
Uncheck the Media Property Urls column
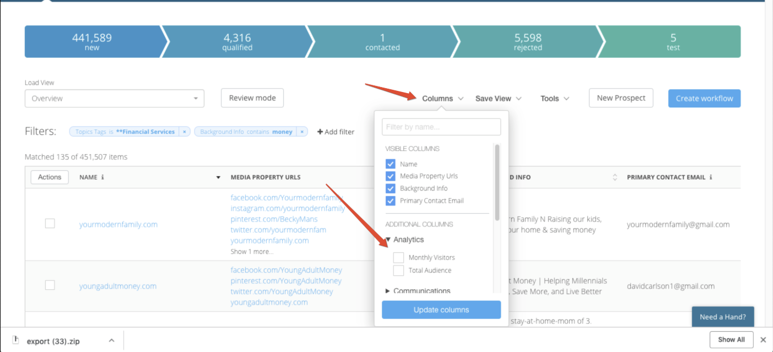(391, 176)
